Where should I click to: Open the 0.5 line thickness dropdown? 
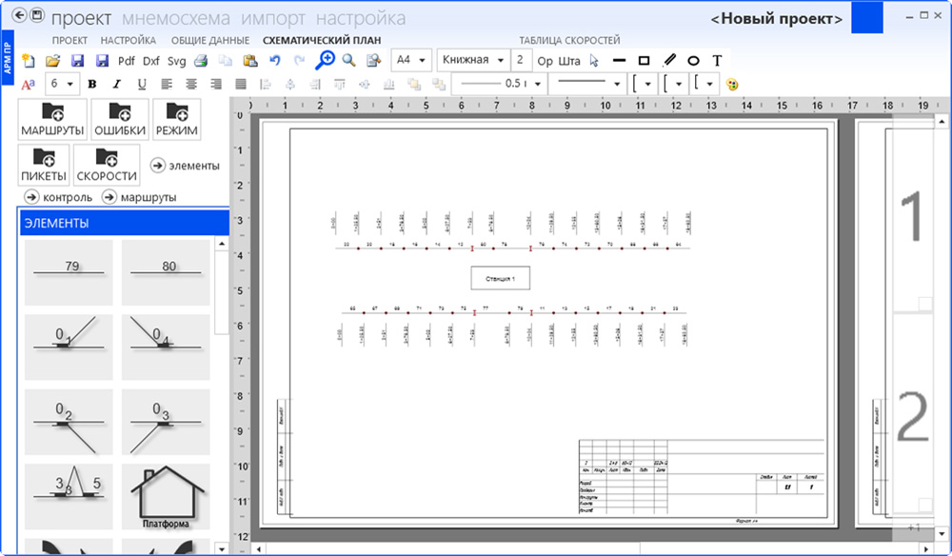[x=500, y=84]
